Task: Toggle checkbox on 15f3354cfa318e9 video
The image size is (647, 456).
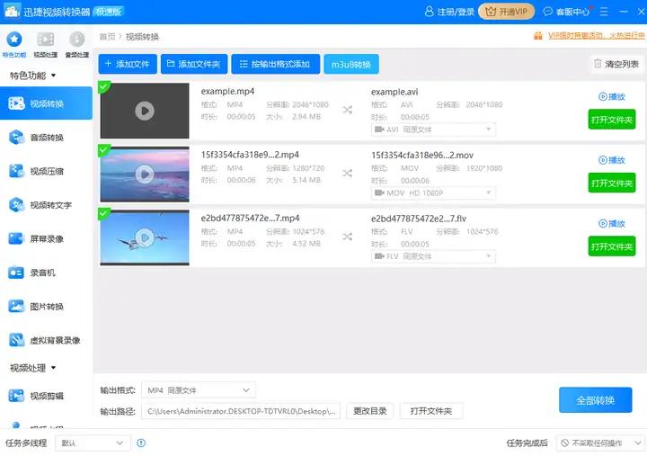Action: tap(104, 150)
